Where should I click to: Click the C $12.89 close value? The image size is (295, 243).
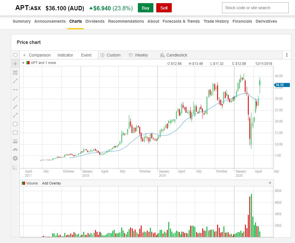click(239, 63)
